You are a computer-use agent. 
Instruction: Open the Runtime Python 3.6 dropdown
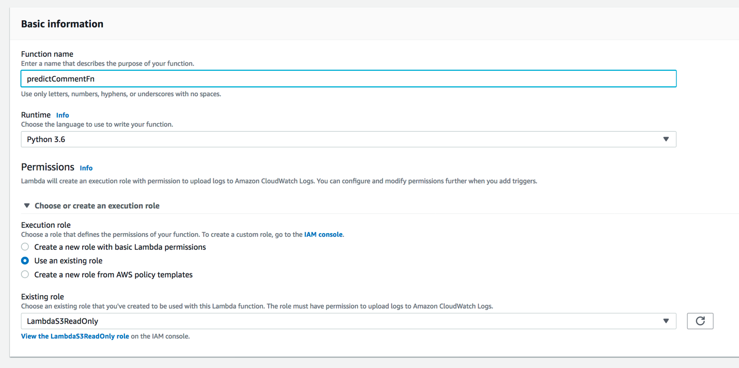click(349, 139)
